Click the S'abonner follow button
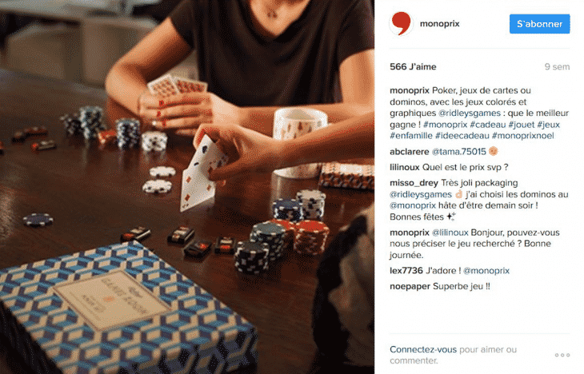 pyautogui.click(x=539, y=24)
